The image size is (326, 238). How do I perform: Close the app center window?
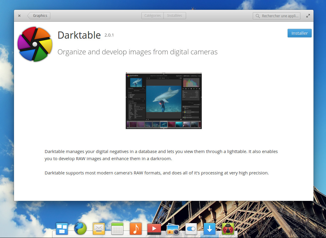[x=19, y=16]
